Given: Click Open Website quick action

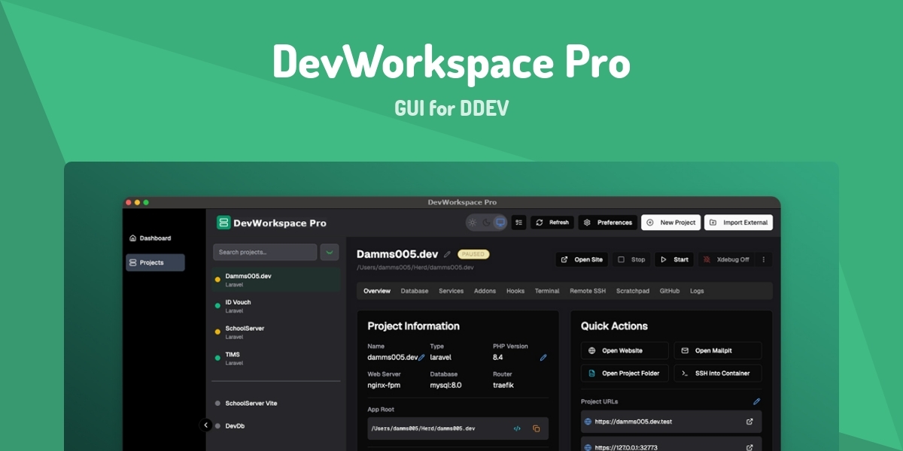Looking at the screenshot, I should (x=625, y=350).
